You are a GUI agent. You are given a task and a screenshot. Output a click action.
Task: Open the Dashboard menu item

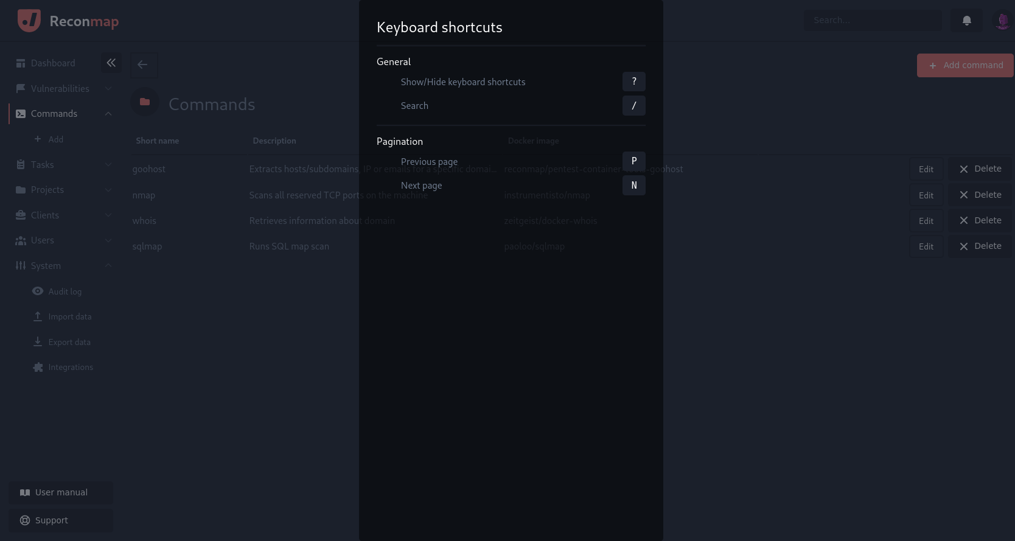click(53, 63)
